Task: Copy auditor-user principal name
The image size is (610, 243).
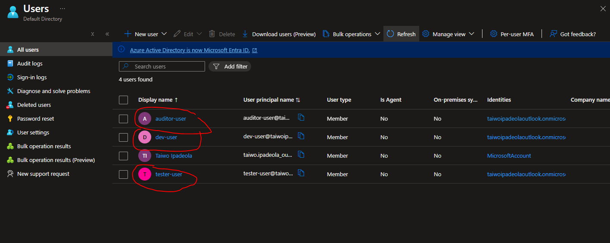Action: tap(301, 117)
